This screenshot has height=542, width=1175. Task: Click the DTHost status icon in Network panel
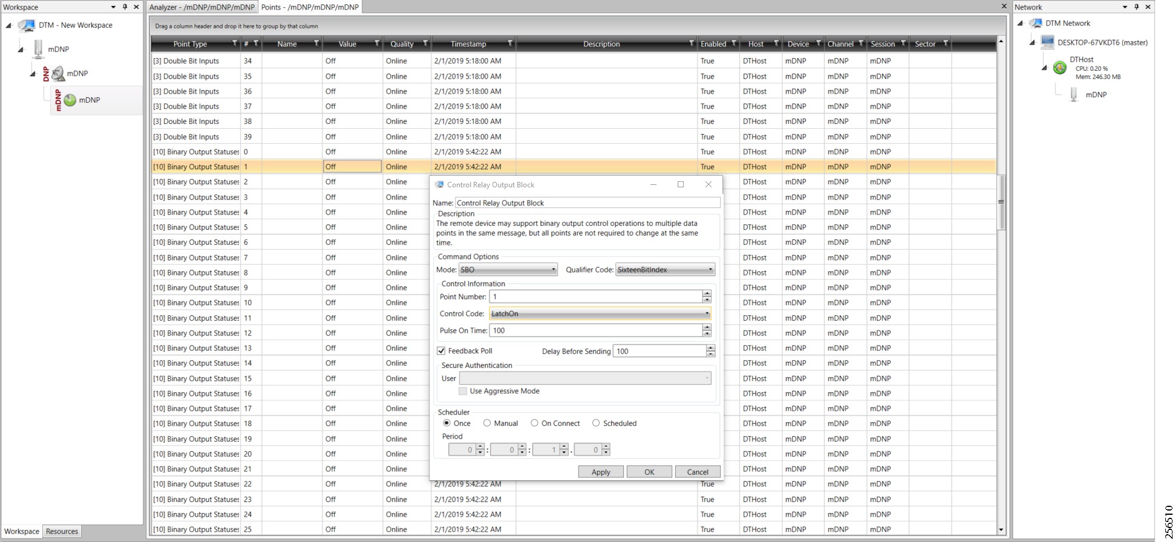pyautogui.click(x=1059, y=68)
